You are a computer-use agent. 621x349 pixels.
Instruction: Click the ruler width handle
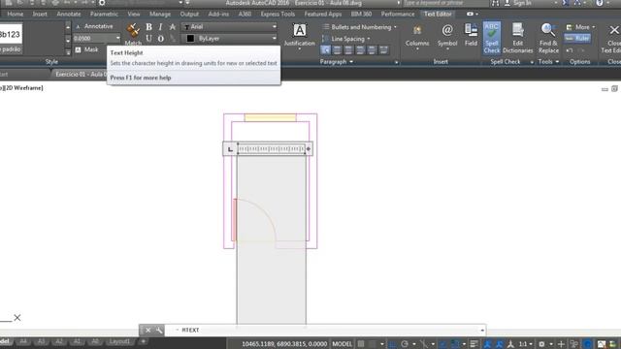[x=309, y=148]
